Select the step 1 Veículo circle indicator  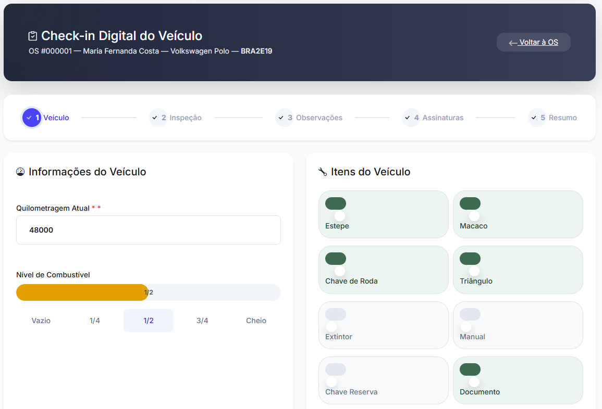(x=31, y=118)
